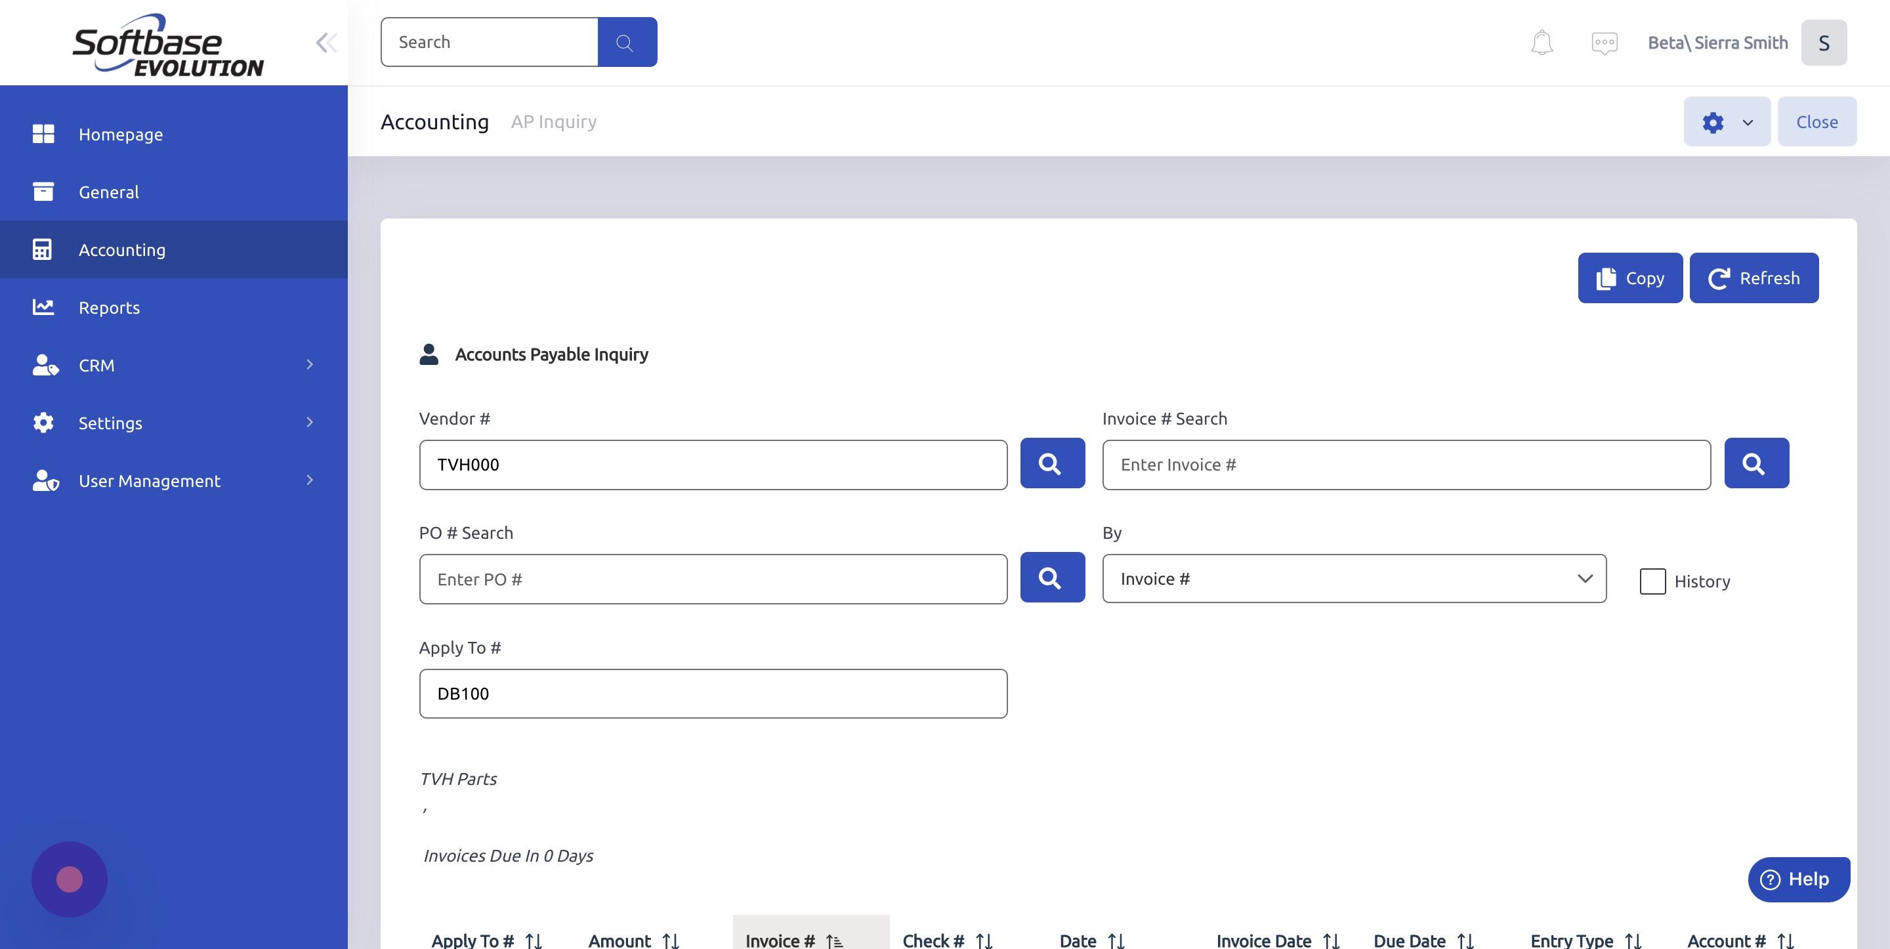Viewport: 1890px width, 949px height.
Task: Click the Vendor # search magnifier
Action: click(x=1051, y=463)
